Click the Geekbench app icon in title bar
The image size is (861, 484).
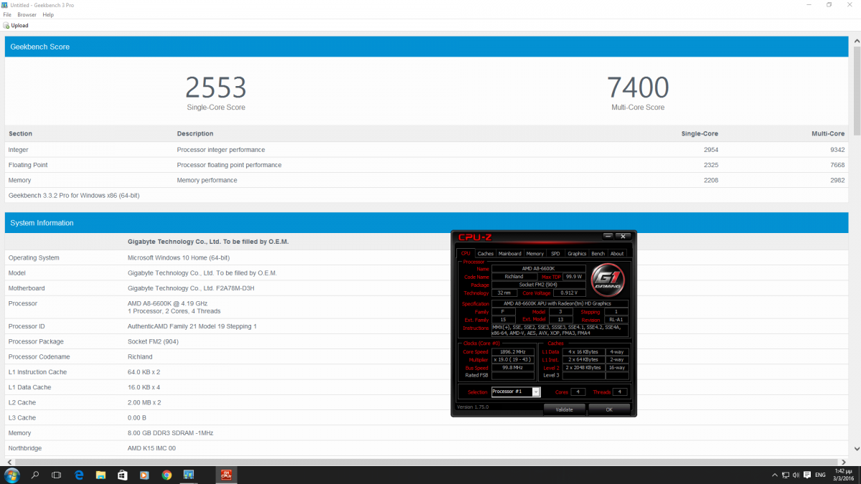[5, 5]
